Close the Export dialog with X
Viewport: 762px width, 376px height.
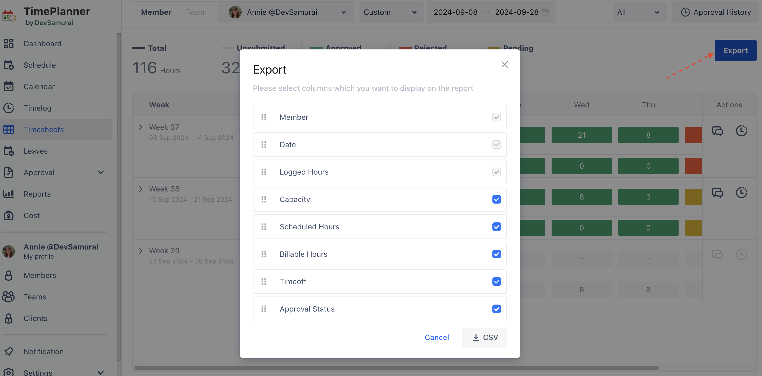pos(505,64)
